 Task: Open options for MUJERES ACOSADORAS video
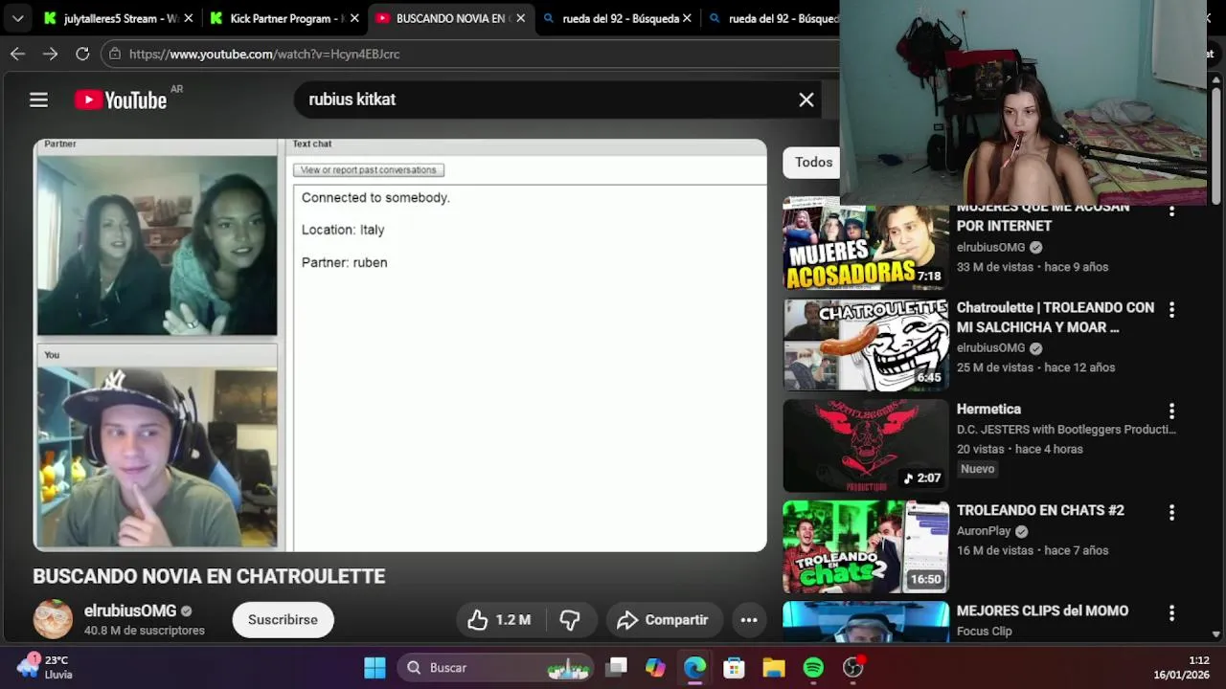point(1171,210)
